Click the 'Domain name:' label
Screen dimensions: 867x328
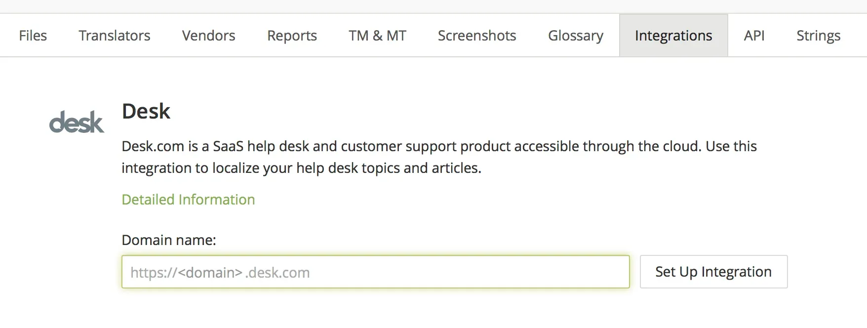pyautogui.click(x=168, y=240)
